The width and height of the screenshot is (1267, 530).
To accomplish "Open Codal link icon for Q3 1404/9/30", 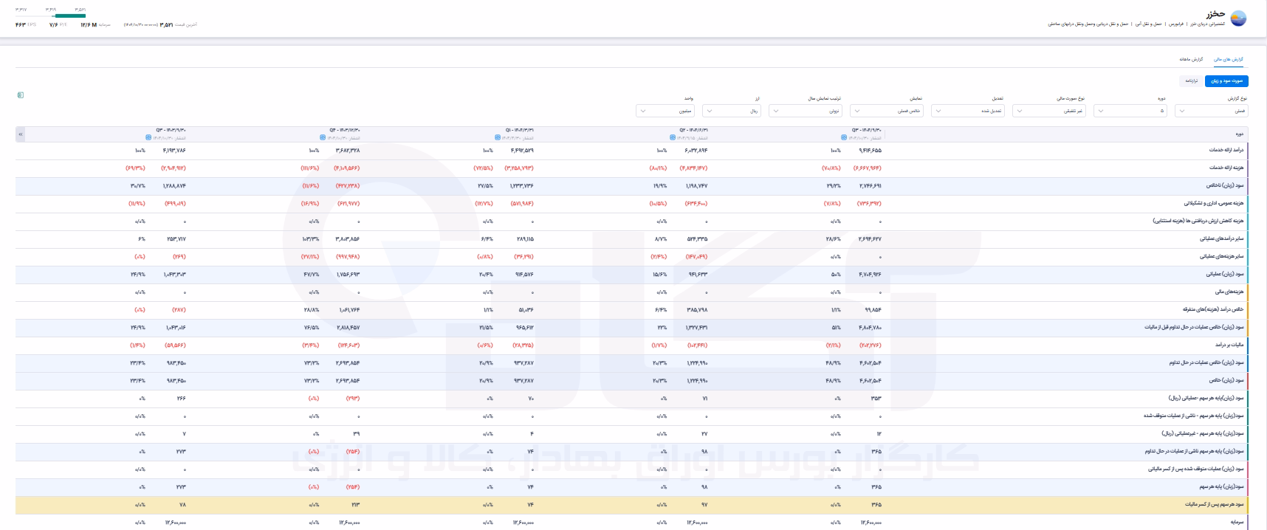I will point(844,137).
